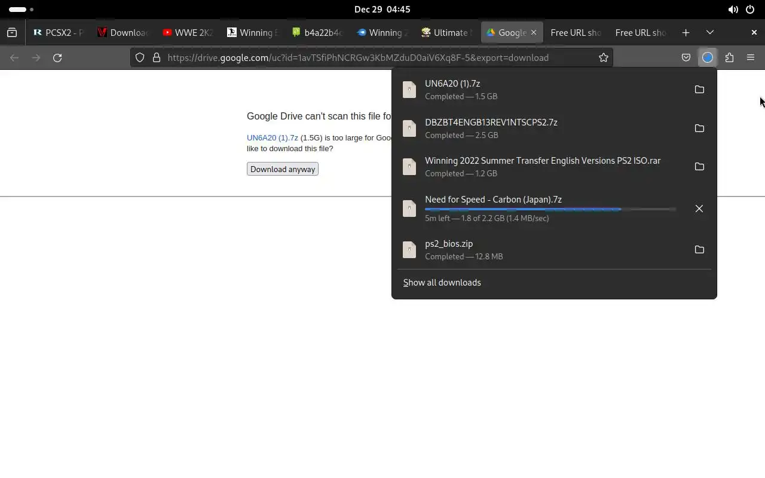765x478 pixels.
Task: Open the clock showing Dec 29 04:45
Action: tap(382, 10)
